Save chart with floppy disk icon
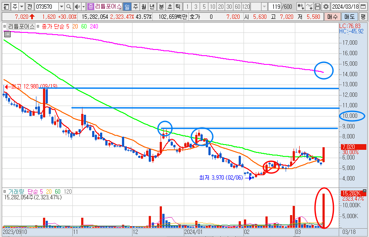The image size is (369, 237). (x=318, y=7)
